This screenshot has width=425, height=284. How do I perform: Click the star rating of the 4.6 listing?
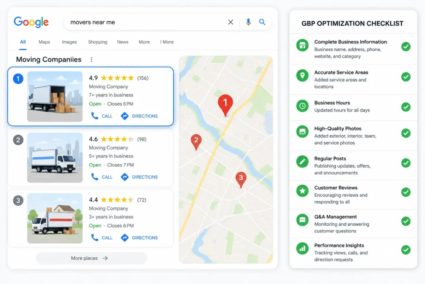(117, 139)
